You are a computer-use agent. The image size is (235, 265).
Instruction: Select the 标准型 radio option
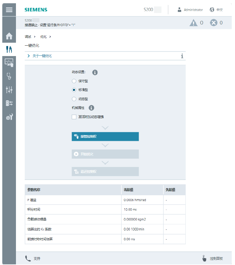coord(74,90)
